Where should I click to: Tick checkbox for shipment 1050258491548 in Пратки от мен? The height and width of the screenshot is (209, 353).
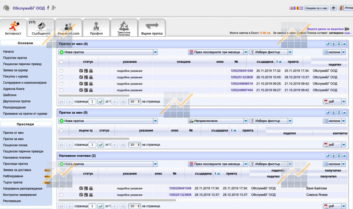pos(62,71)
